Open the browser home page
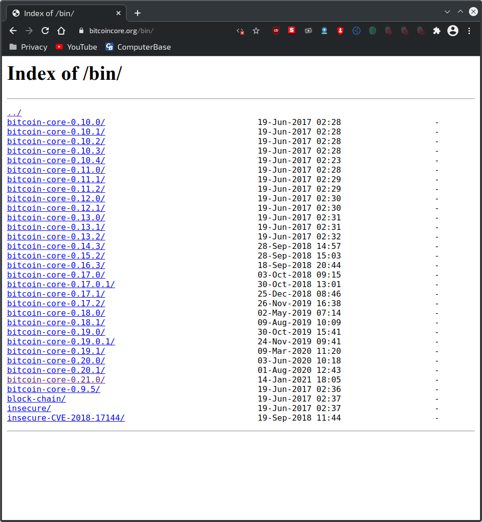The image size is (482, 522). coord(61,31)
